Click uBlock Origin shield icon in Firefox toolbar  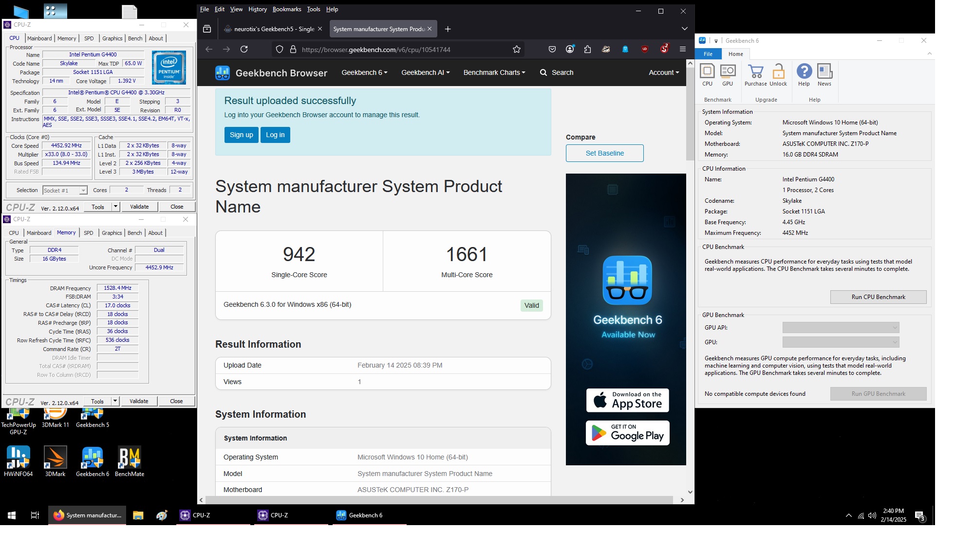coord(645,49)
